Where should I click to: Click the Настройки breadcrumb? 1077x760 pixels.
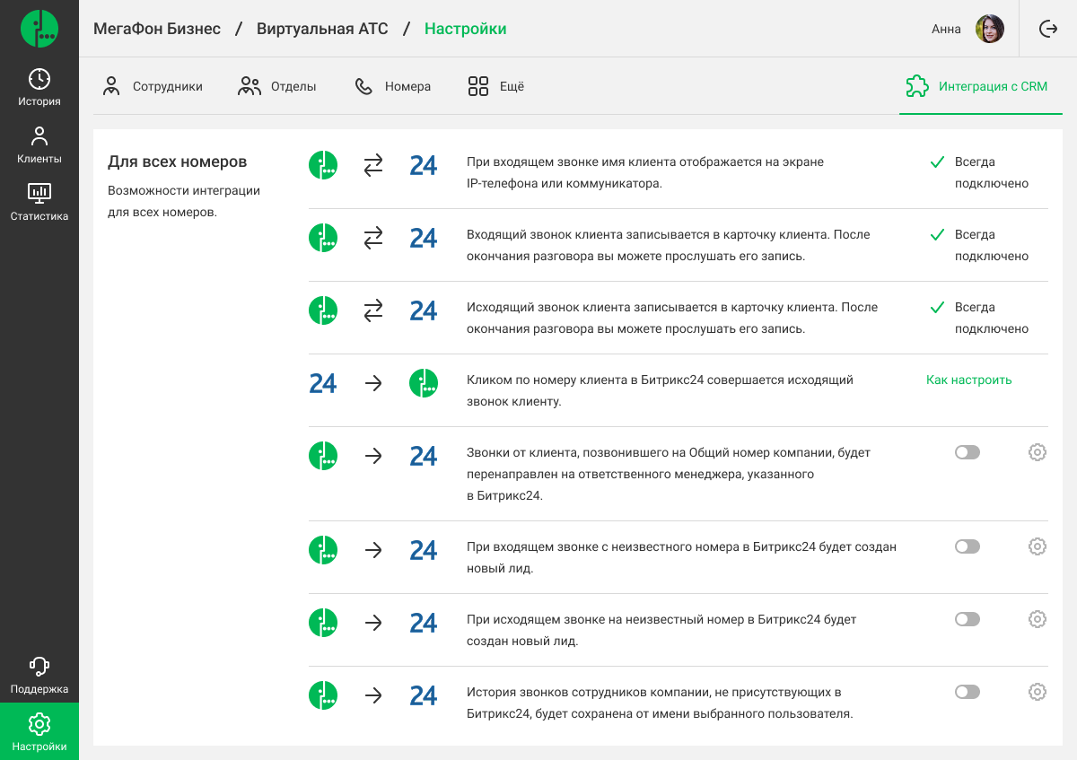[466, 29]
